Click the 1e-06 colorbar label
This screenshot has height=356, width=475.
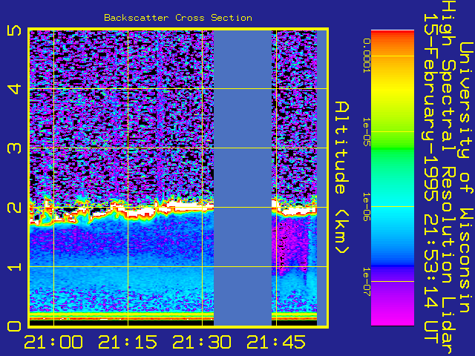click(x=367, y=207)
